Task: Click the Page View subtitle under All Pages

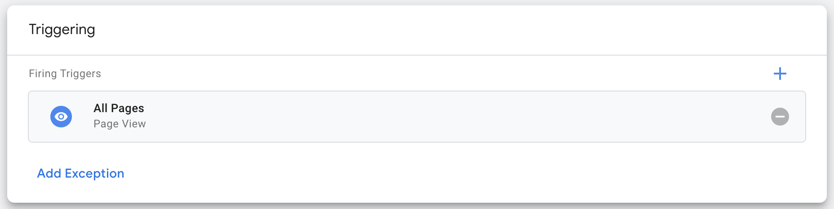Action: point(120,124)
